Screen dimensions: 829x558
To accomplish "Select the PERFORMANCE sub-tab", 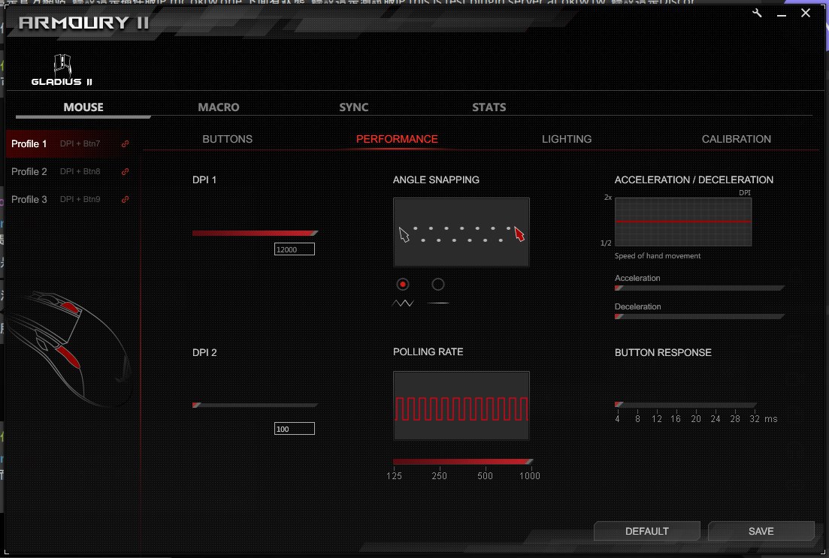I will point(397,139).
